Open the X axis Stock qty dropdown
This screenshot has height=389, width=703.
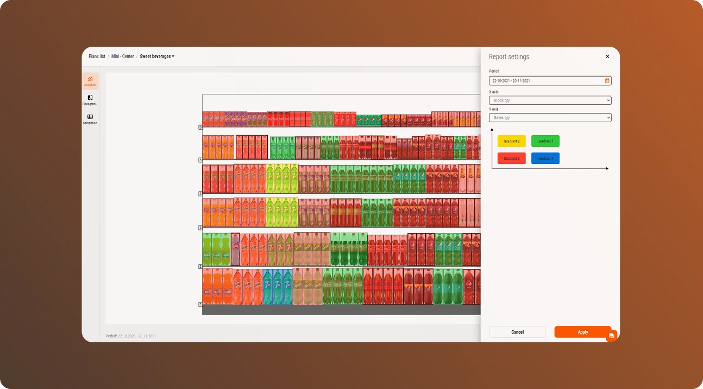tap(550, 101)
